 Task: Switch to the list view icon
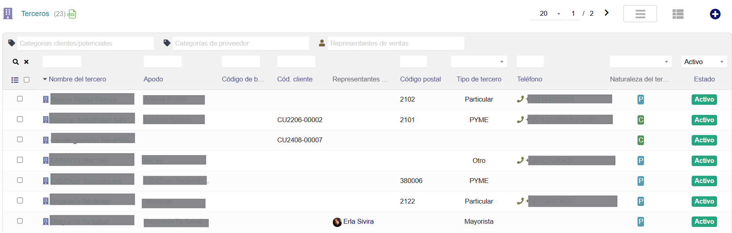677,14
